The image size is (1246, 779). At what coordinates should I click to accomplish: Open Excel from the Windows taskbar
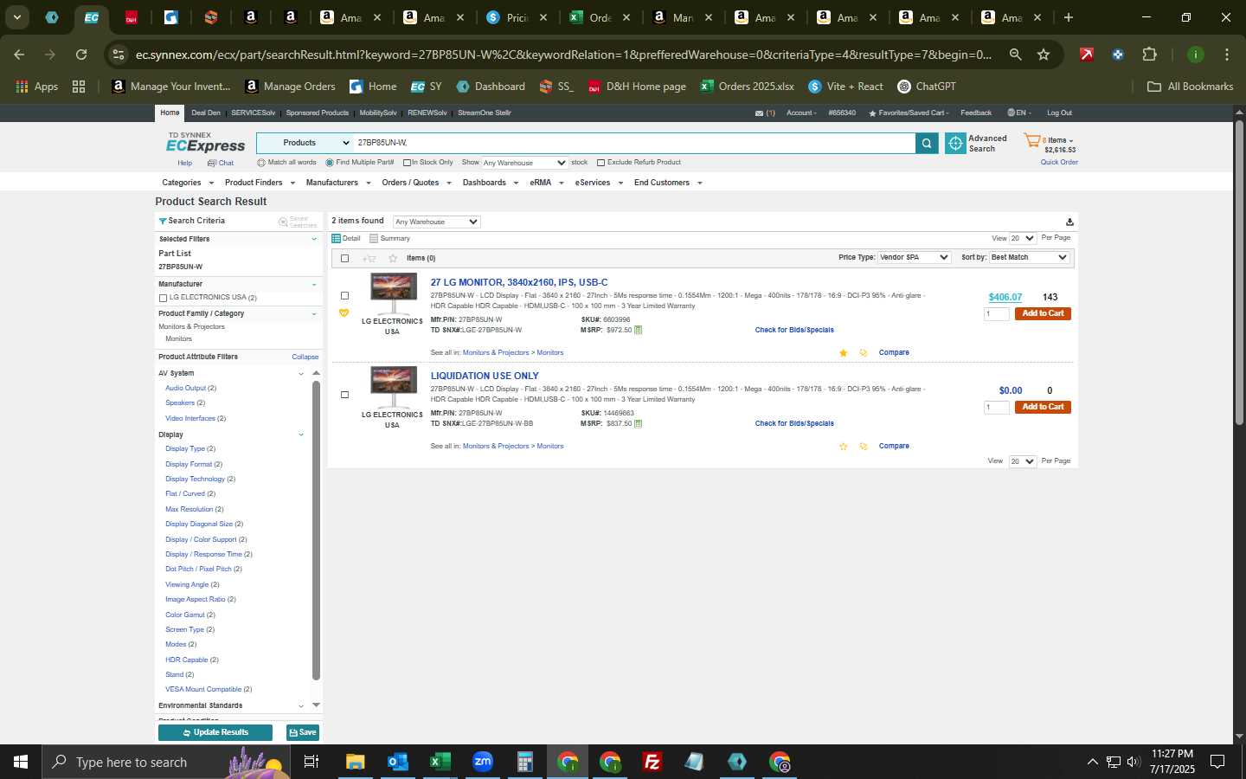(x=440, y=762)
